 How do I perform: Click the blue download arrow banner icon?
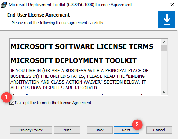166,20
